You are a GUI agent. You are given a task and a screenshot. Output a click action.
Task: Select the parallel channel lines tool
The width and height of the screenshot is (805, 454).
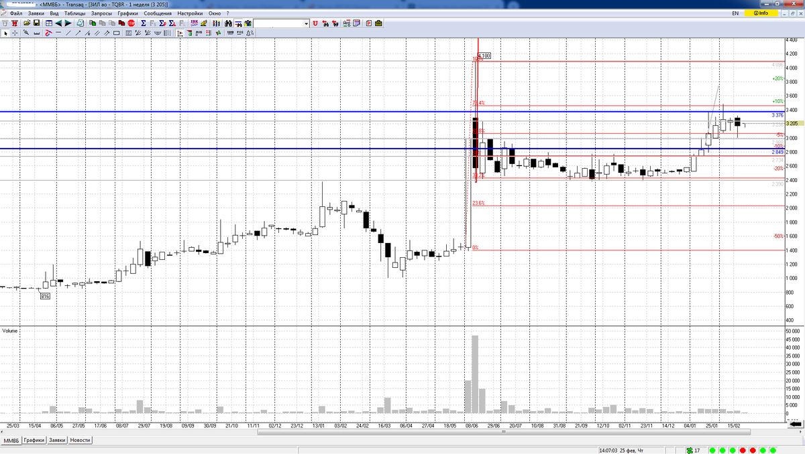97,33
